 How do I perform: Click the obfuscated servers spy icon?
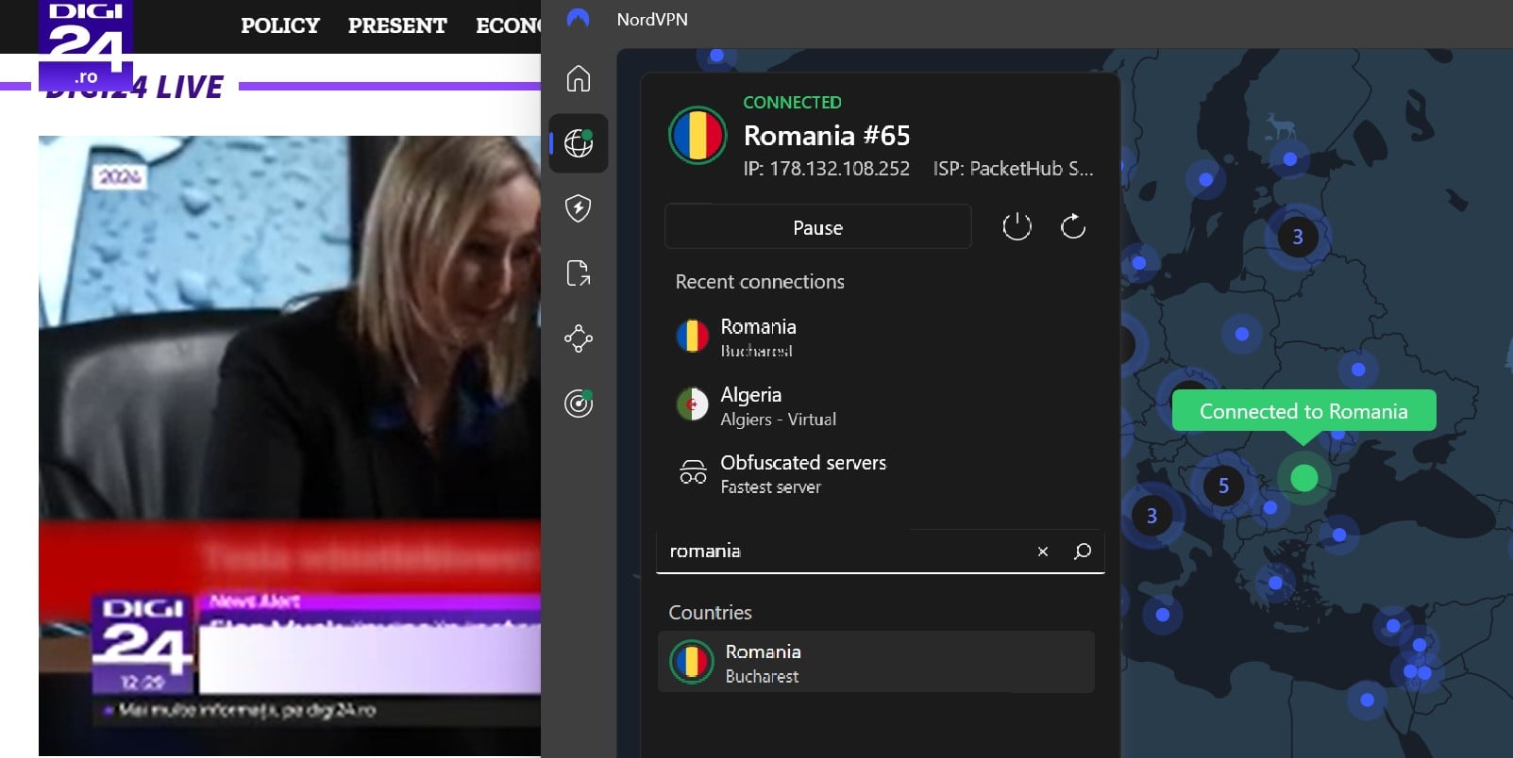click(x=693, y=471)
